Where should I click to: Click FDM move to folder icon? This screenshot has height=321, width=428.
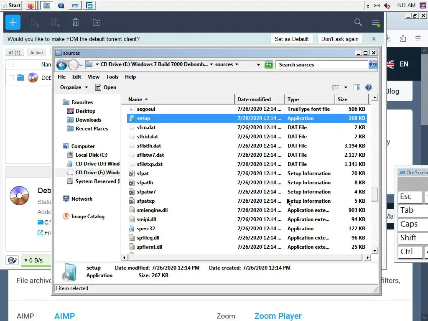click(97, 23)
